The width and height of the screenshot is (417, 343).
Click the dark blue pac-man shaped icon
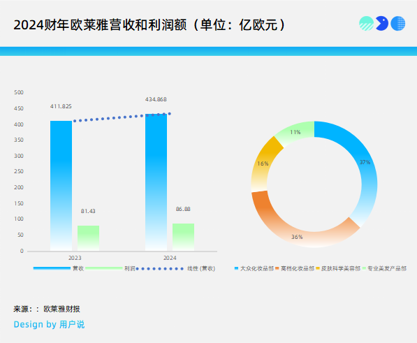[x=382, y=23]
